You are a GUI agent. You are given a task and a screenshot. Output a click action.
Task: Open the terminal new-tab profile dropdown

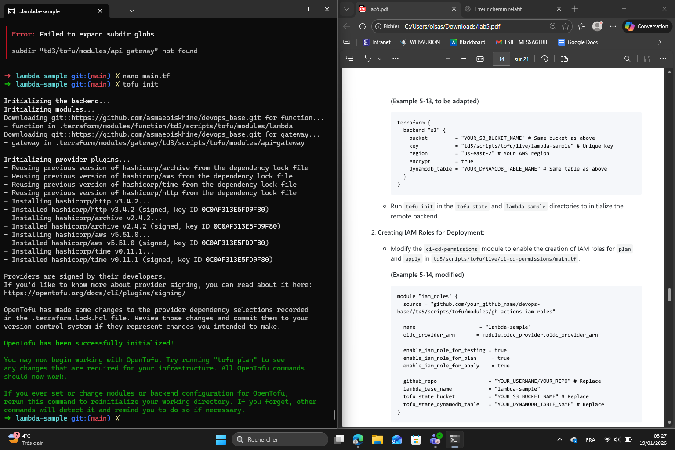pos(132,11)
